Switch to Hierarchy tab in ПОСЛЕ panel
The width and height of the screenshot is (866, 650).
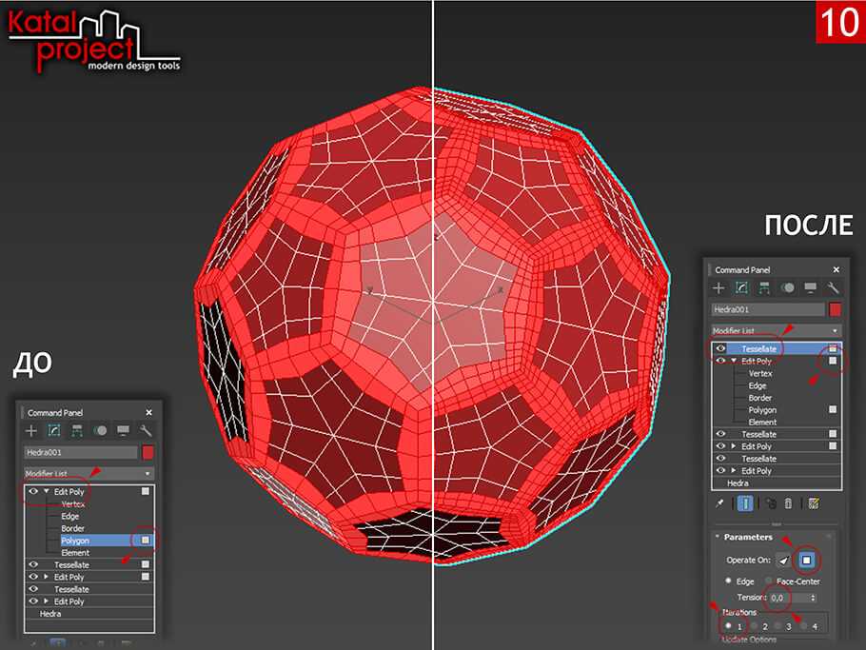tap(764, 287)
